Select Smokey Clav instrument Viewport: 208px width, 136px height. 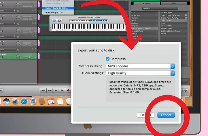coord(174,26)
